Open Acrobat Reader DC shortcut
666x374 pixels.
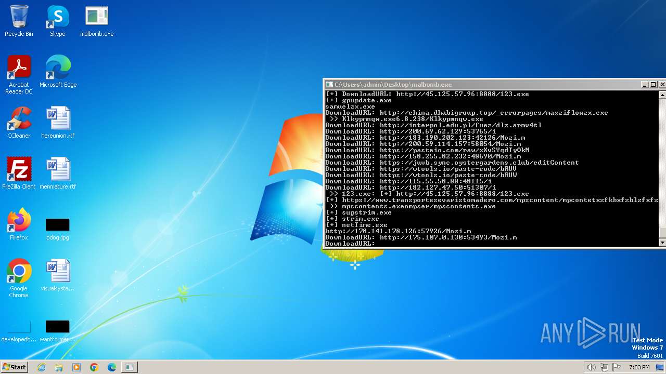[x=19, y=75]
